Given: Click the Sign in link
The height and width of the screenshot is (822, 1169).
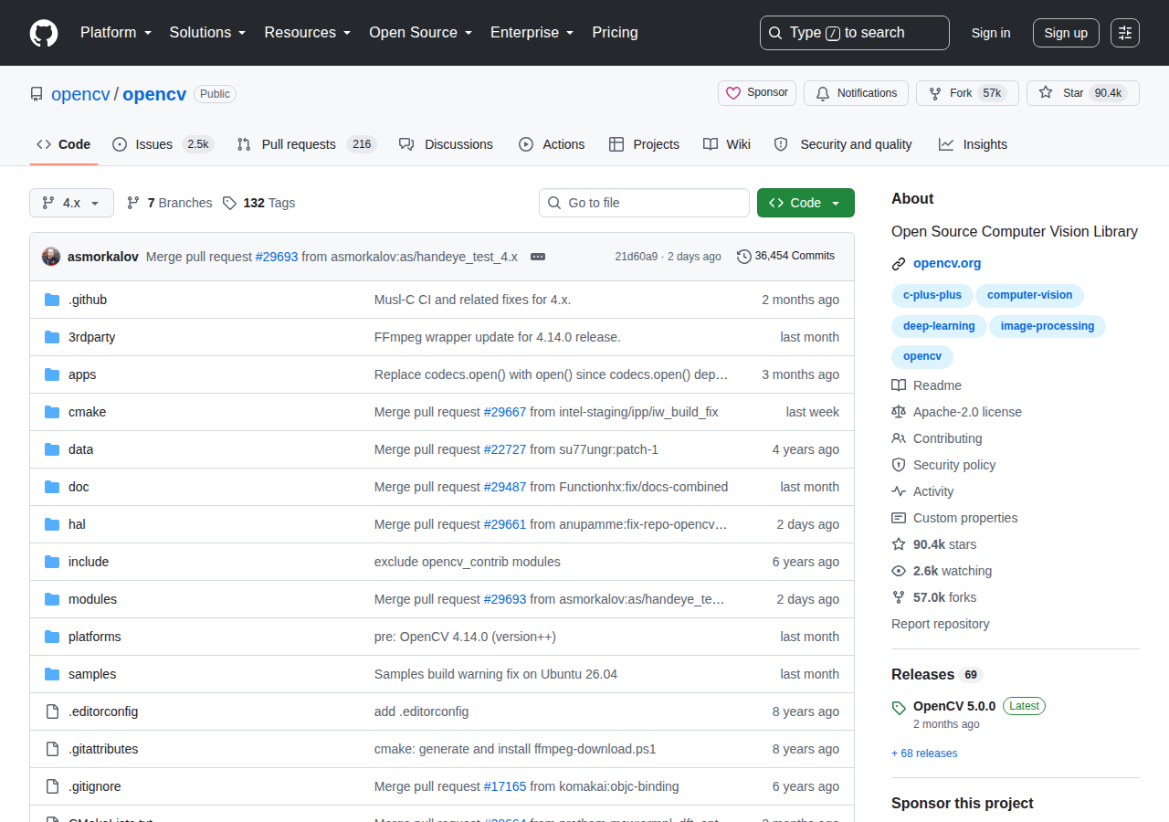Looking at the screenshot, I should [991, 33].
